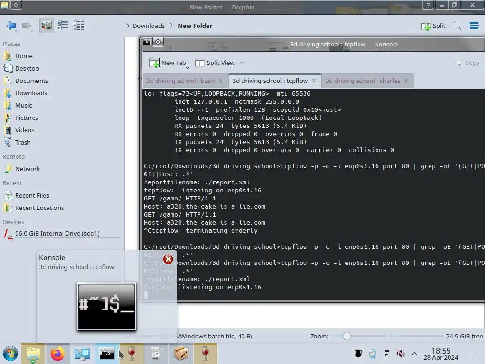Expand hidden system tray icons arrow

414,354
